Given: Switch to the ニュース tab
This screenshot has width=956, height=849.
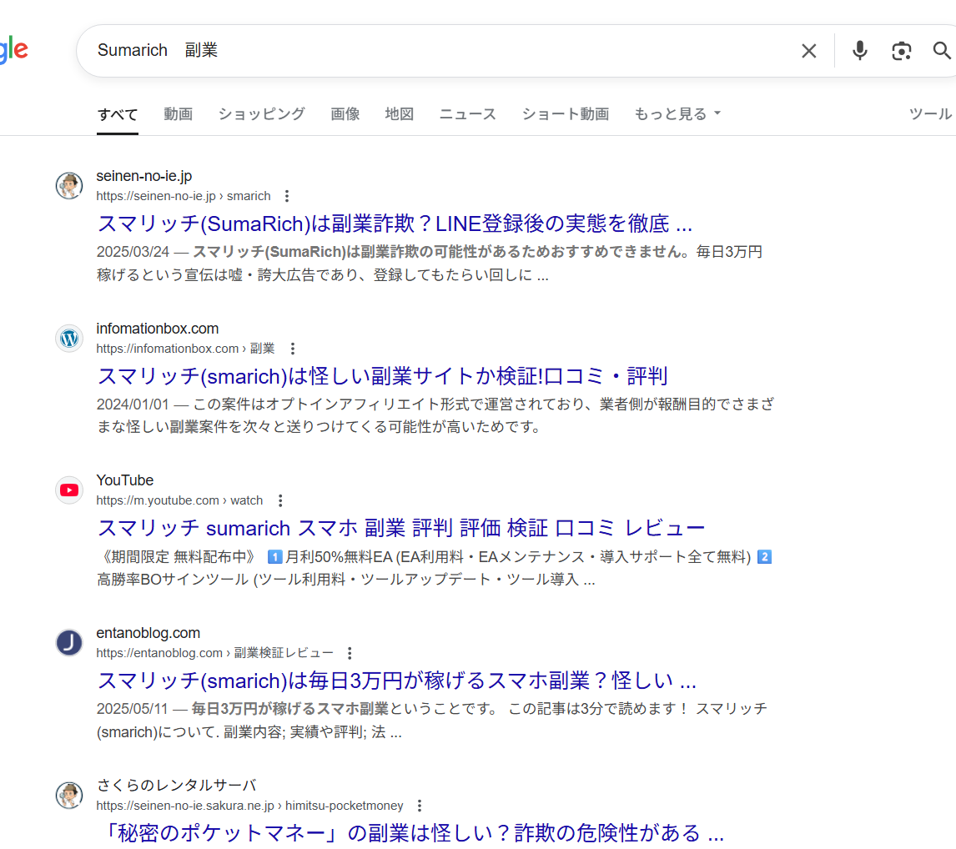Looking at the screenshot, I should 468,114.
